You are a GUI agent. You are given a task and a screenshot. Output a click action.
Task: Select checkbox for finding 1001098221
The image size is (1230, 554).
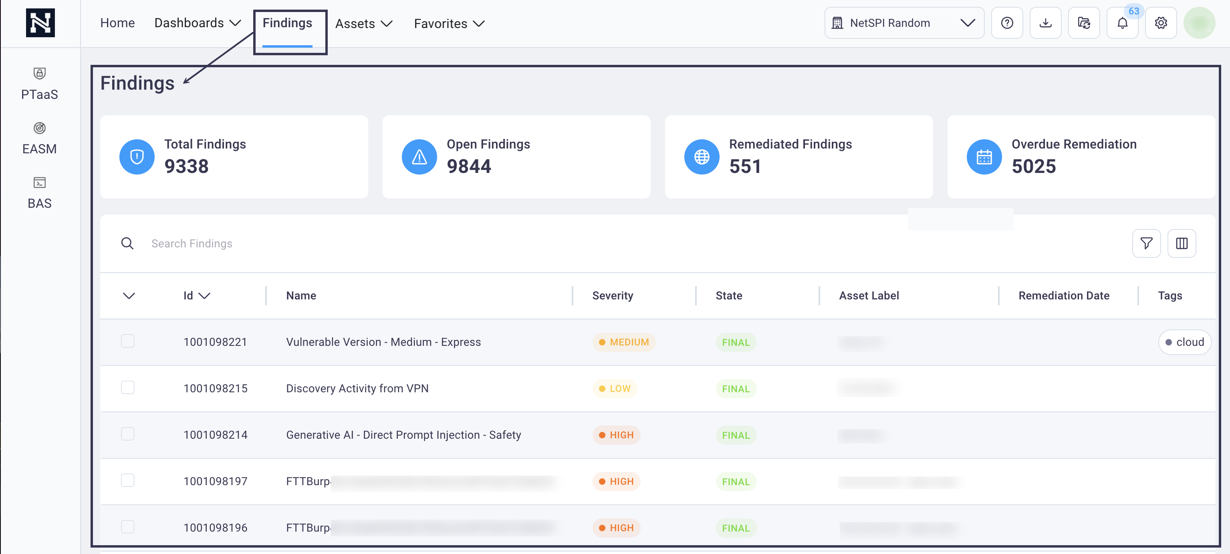pos(127,341)
